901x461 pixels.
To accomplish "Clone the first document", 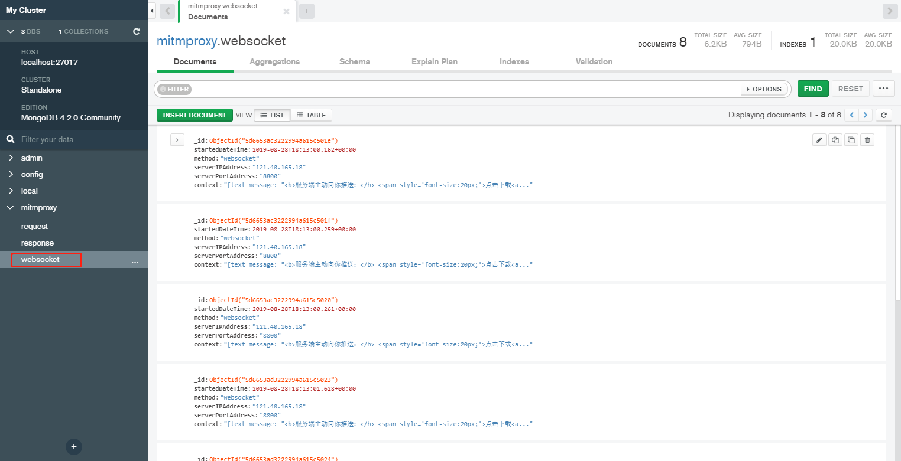I will pos(851,140).
